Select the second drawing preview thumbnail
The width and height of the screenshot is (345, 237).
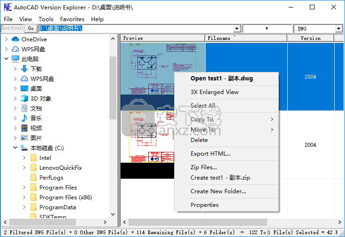147,144
